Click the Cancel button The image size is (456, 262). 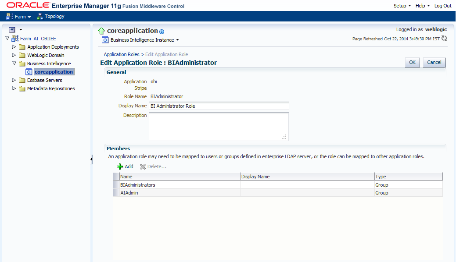coord(434,62)
